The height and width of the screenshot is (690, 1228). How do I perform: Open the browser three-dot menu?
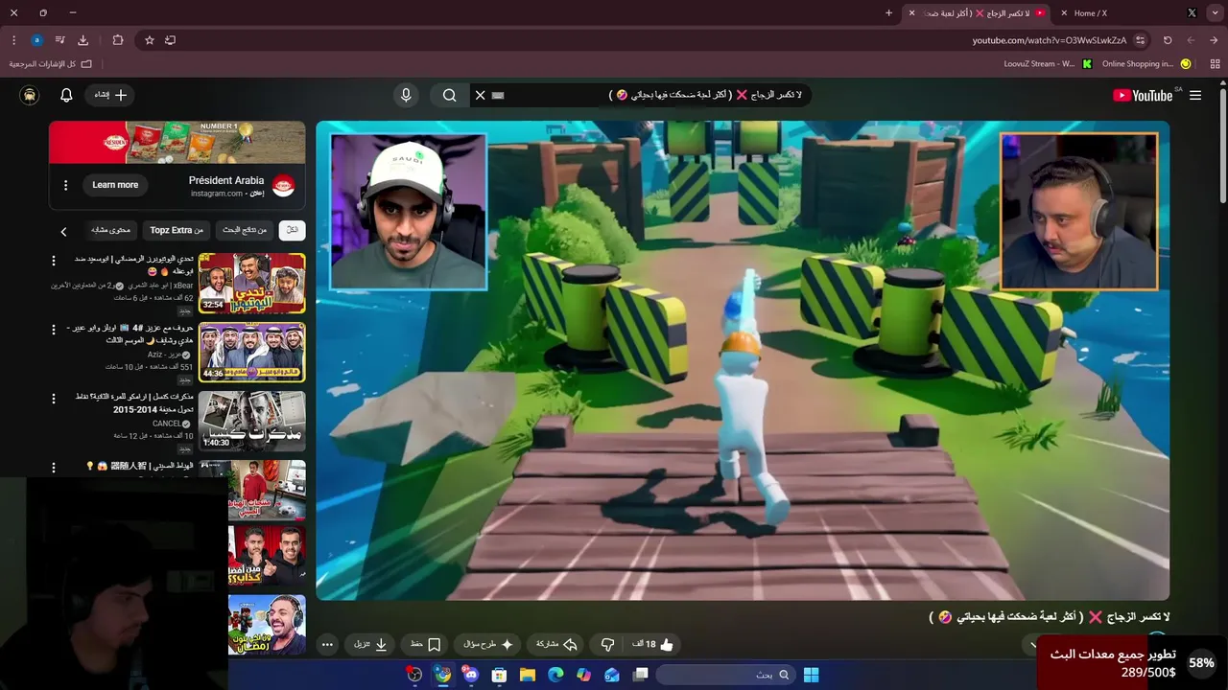coord(13,40)
